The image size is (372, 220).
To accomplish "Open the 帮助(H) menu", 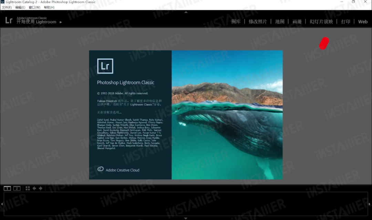I will pyautogui.click(x=49, y=7).
